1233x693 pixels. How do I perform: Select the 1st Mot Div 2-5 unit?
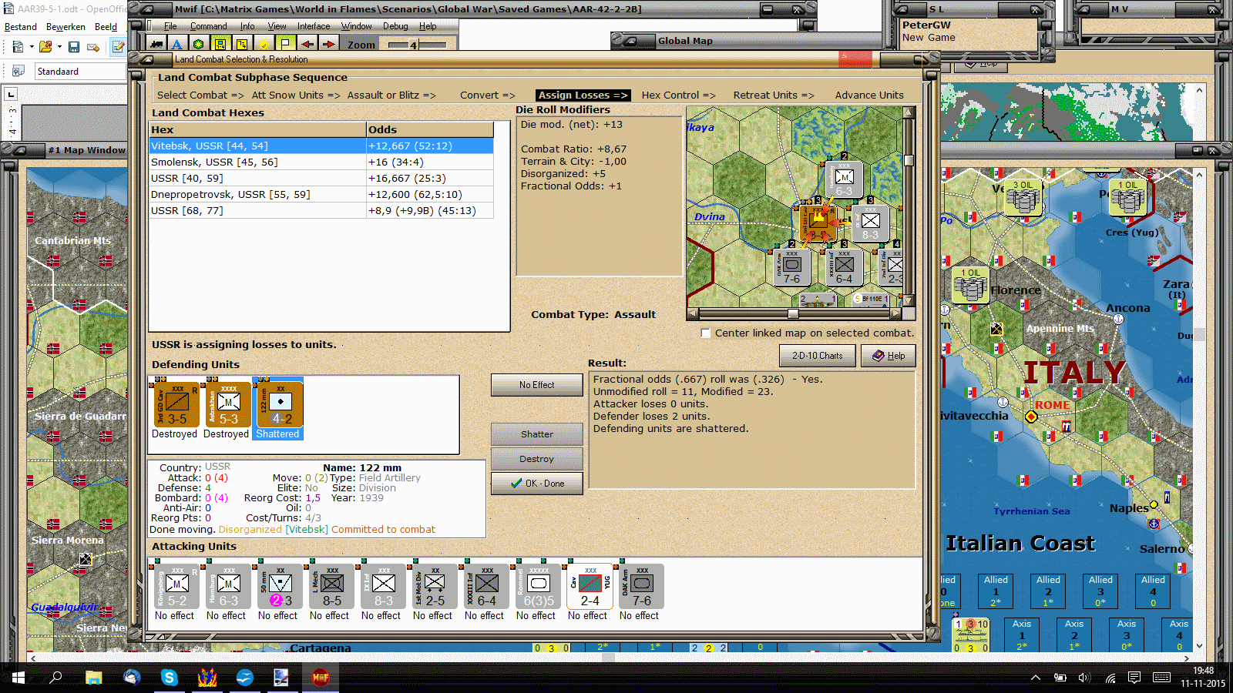point(435,587)
